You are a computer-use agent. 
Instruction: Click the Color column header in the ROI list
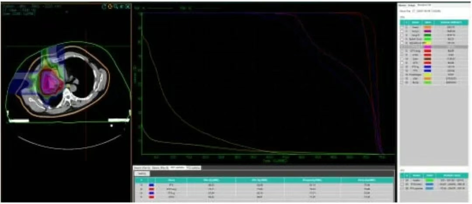[x=427, y=22]
